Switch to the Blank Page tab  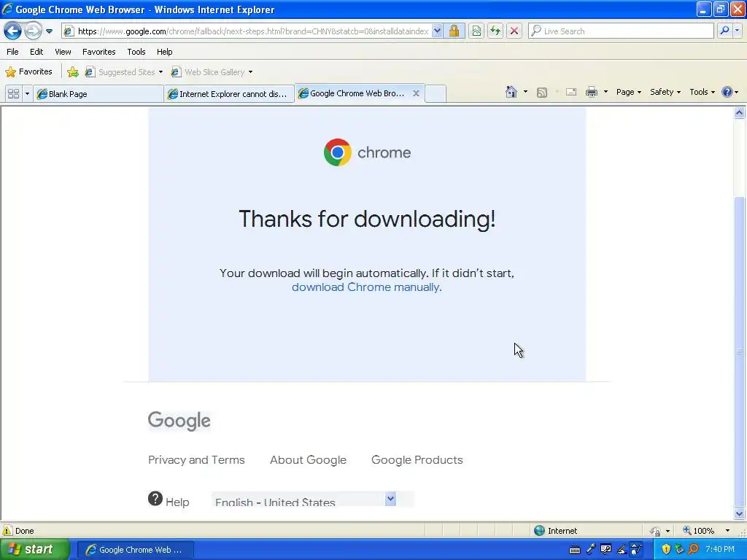pyautogui.click(x=98, y=94)
